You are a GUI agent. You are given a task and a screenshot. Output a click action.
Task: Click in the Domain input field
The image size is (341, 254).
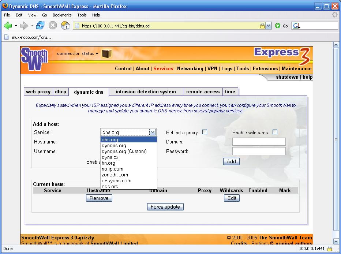259,142
